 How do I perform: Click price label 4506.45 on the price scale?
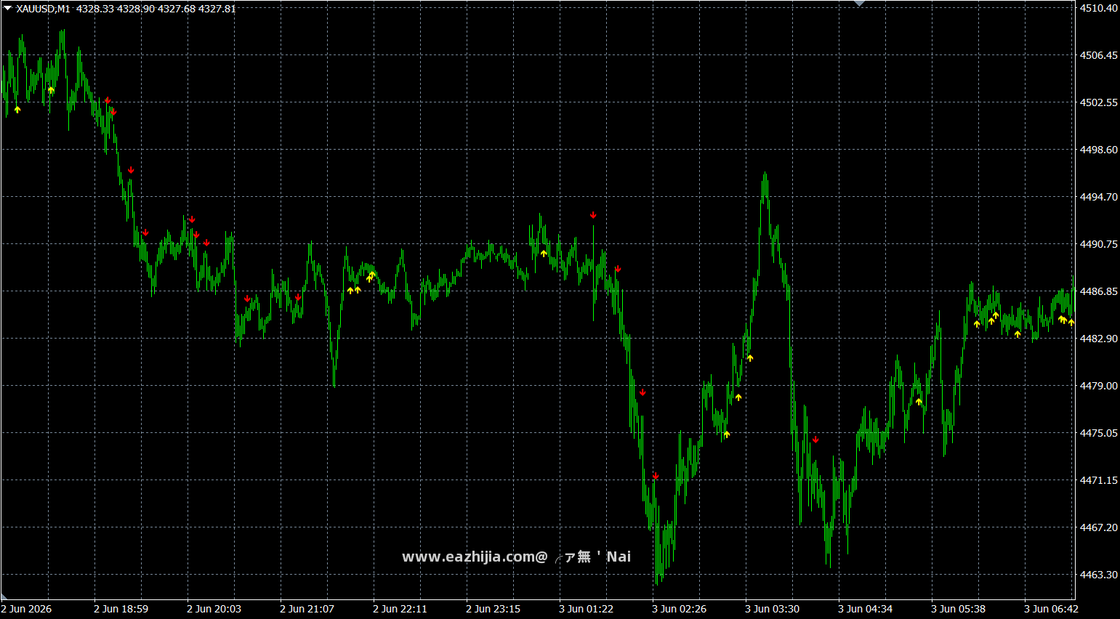click(x=1099, y=55)
